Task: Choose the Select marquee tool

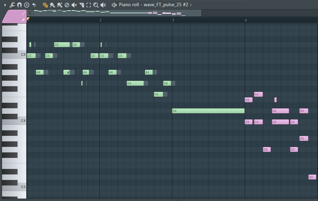Action: click(x=89, y=5)
